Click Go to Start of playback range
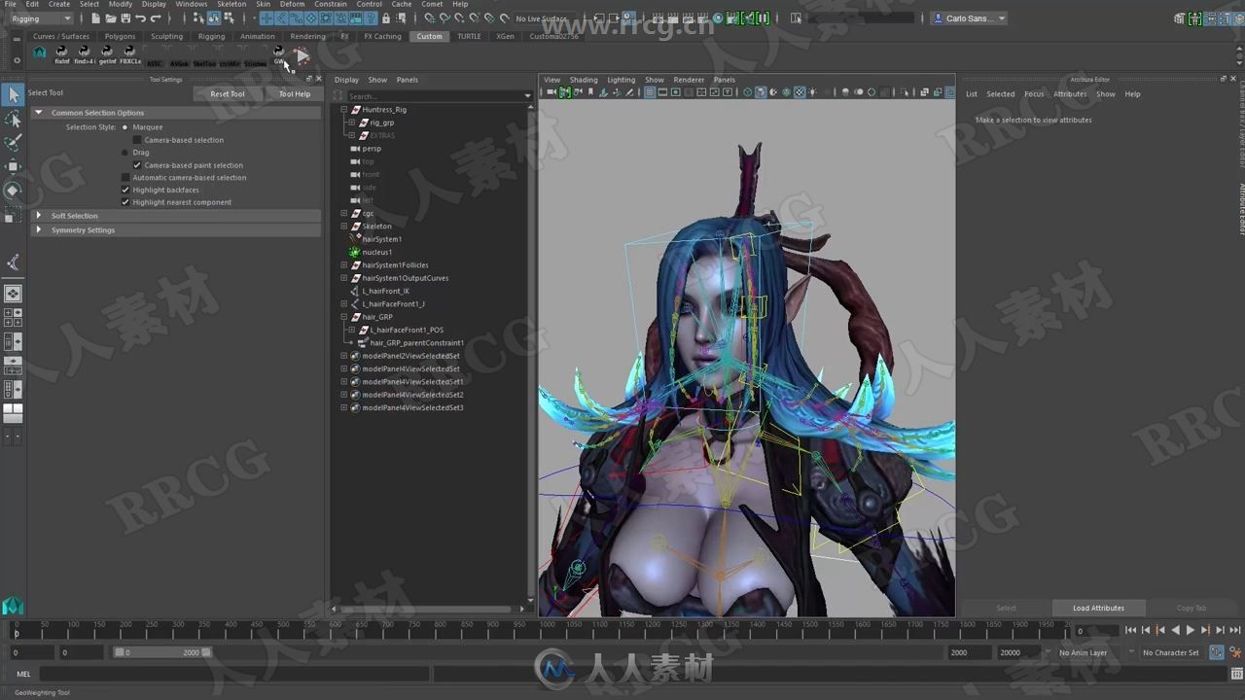 coord(1130,630)
